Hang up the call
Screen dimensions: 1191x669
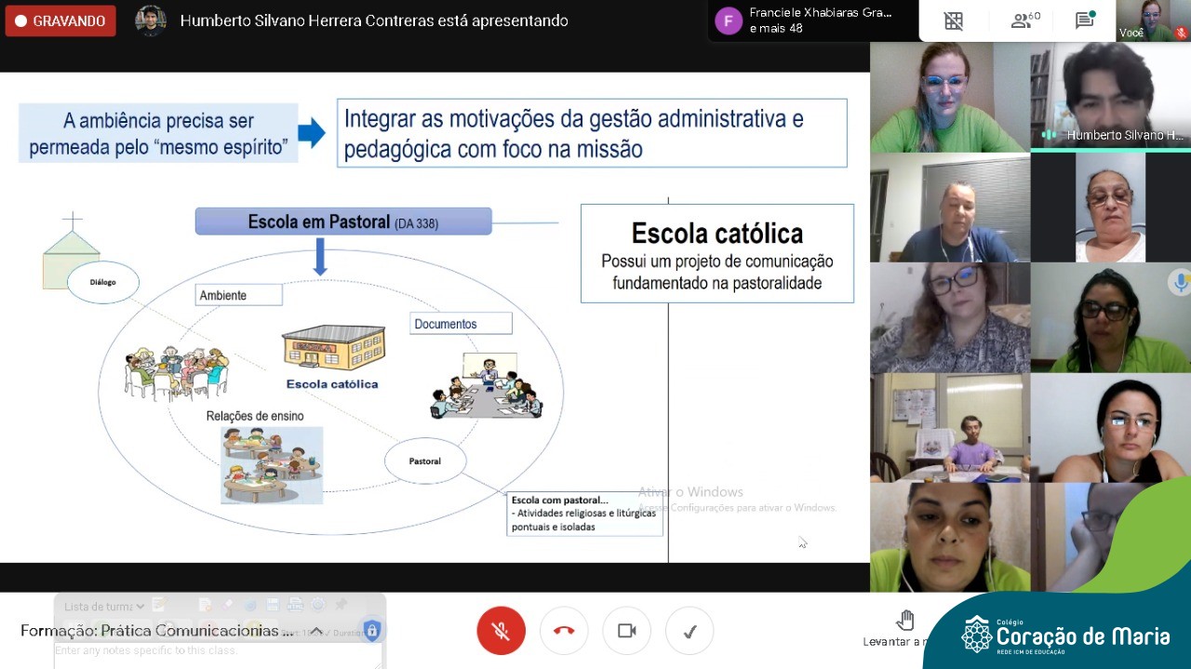click(x=564, y=631)
